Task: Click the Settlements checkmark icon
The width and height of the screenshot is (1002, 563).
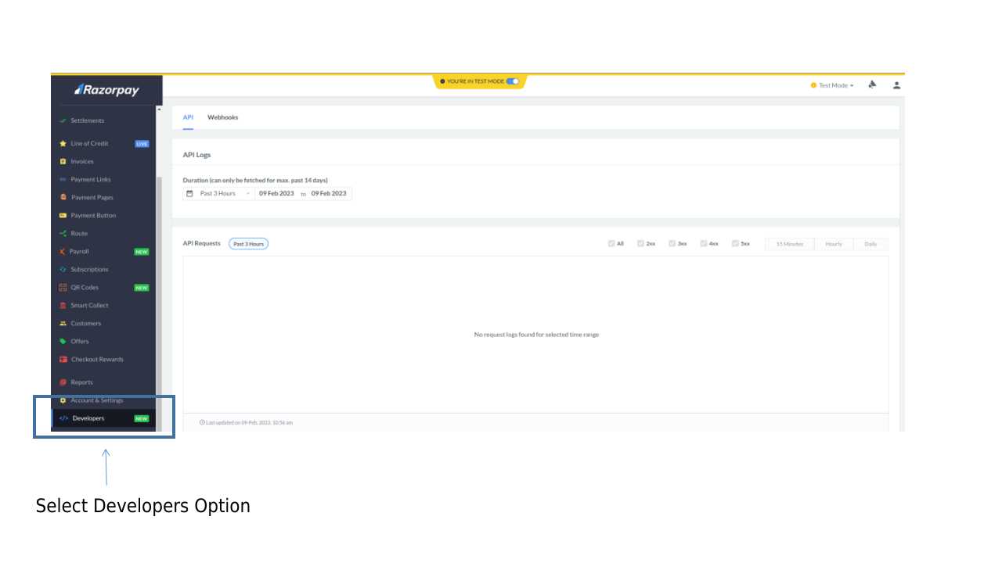Action: 63,120
